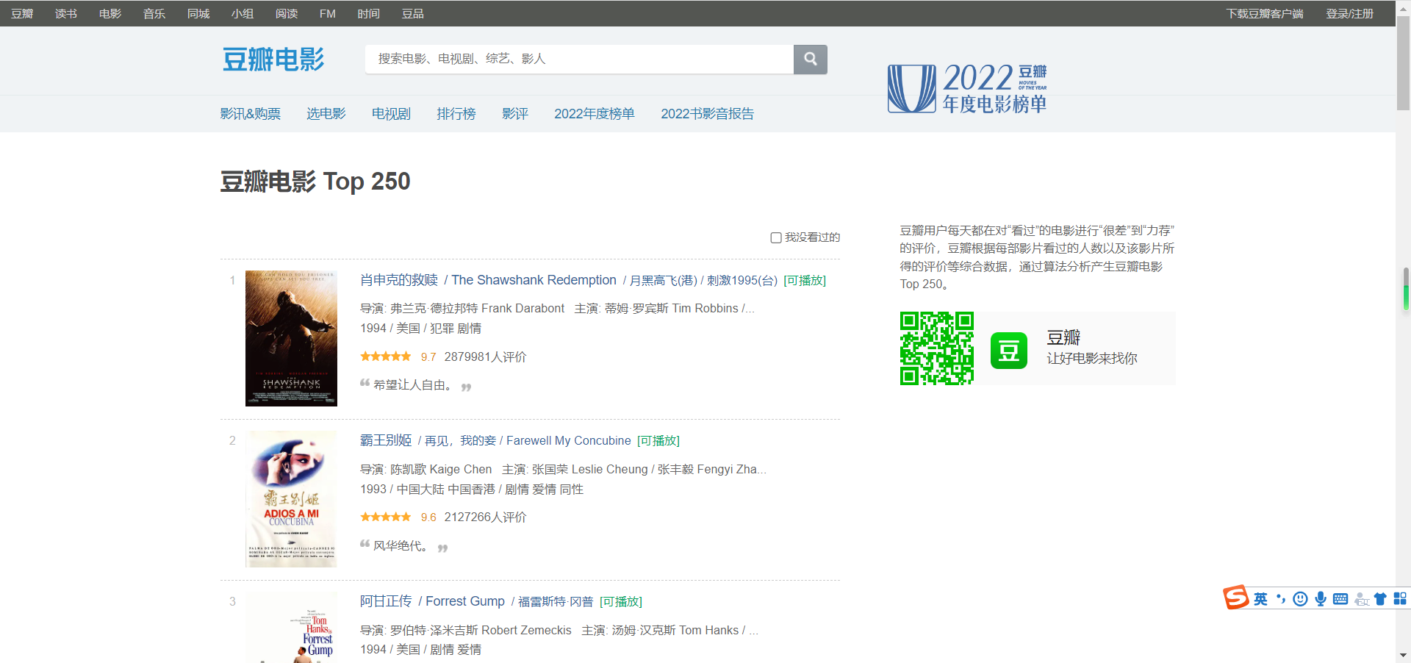Click the movie search input field
Viewport: 1411px width, 663px height.
pos(579,59)
